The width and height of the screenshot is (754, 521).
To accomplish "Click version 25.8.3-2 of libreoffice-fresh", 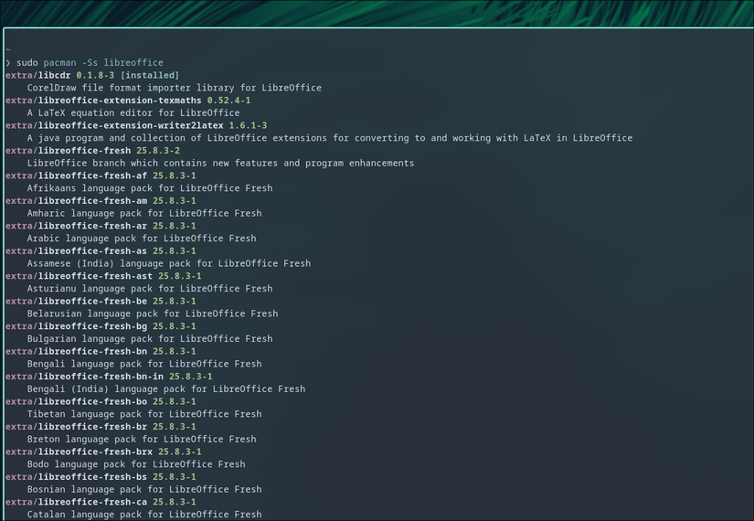I will pyautogui.click(x=157, y=151).
